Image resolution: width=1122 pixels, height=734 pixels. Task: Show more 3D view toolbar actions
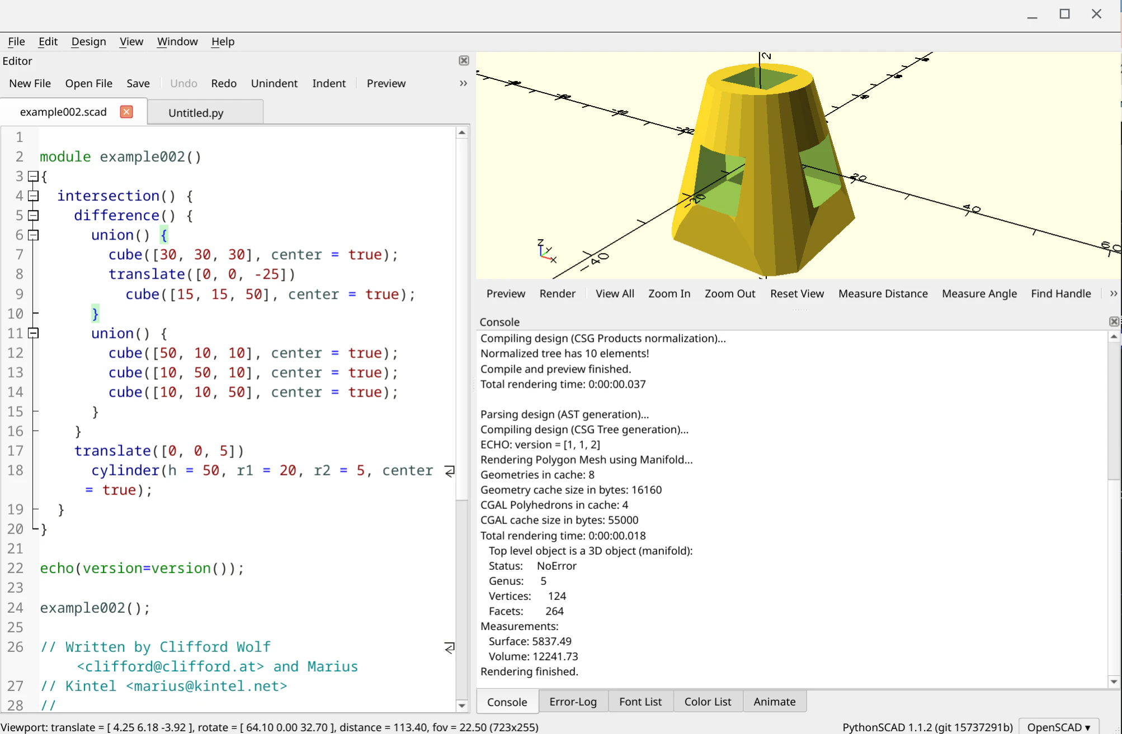(1113, 293)
